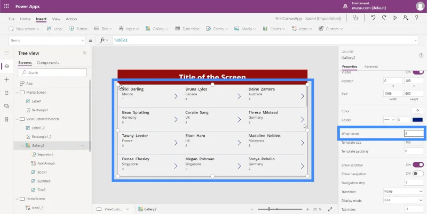Screen dimensions: 427x214
Task: Switch to the Advanced properties tab
Action: (371, 67)
